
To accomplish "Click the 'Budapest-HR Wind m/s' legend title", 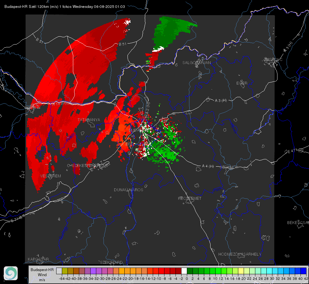I will tap(42, 275).
